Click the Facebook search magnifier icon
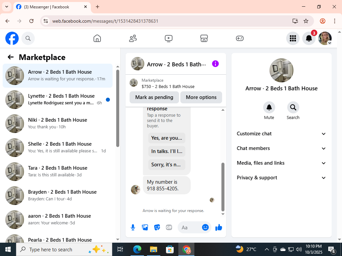342x256 pixels. pos(28,38)
